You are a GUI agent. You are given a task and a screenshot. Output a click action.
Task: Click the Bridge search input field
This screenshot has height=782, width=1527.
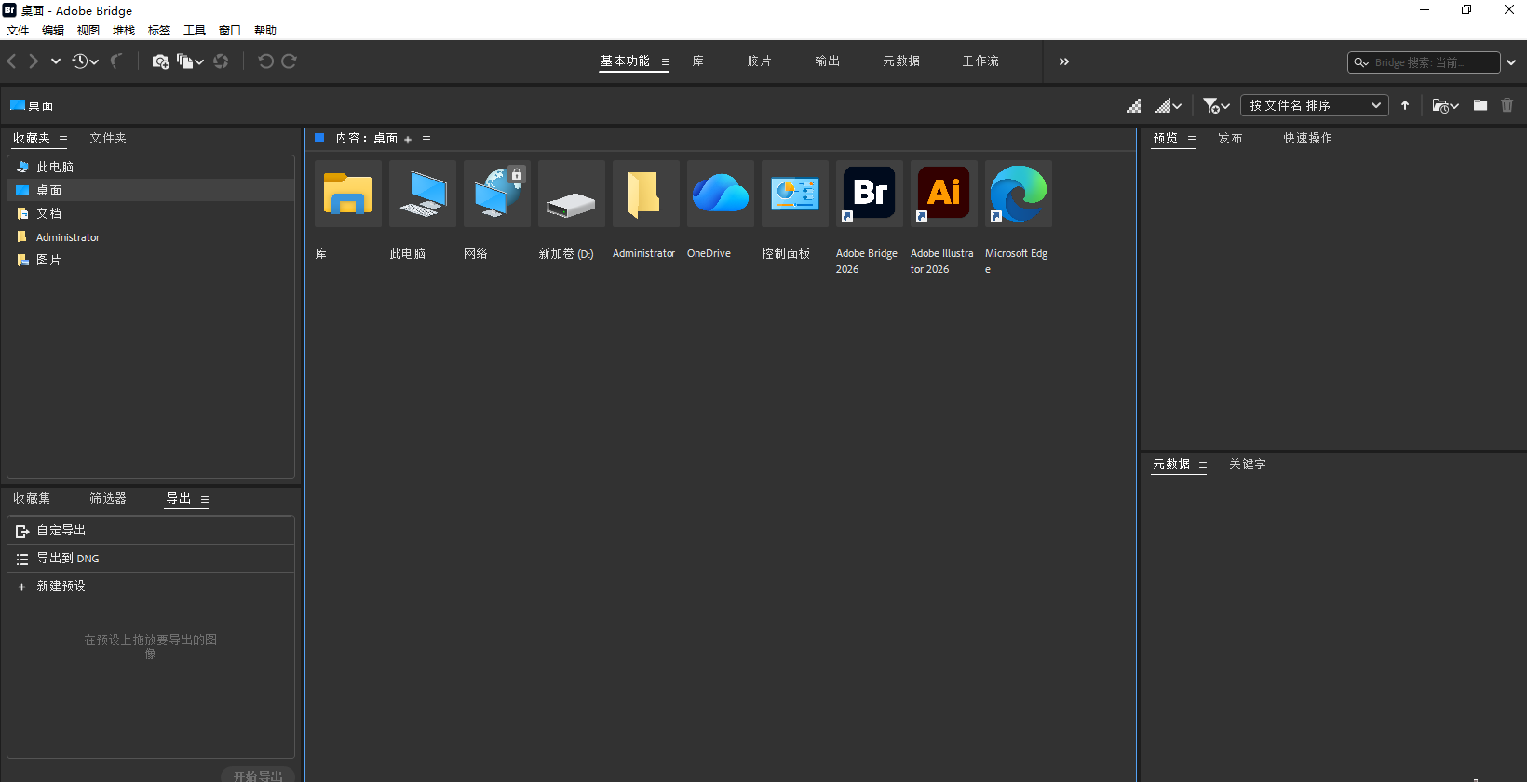coord(1430,62)
